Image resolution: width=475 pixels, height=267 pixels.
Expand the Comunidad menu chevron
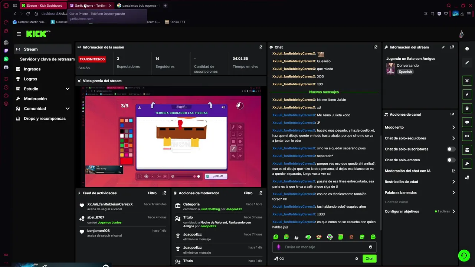click(67, 109)
